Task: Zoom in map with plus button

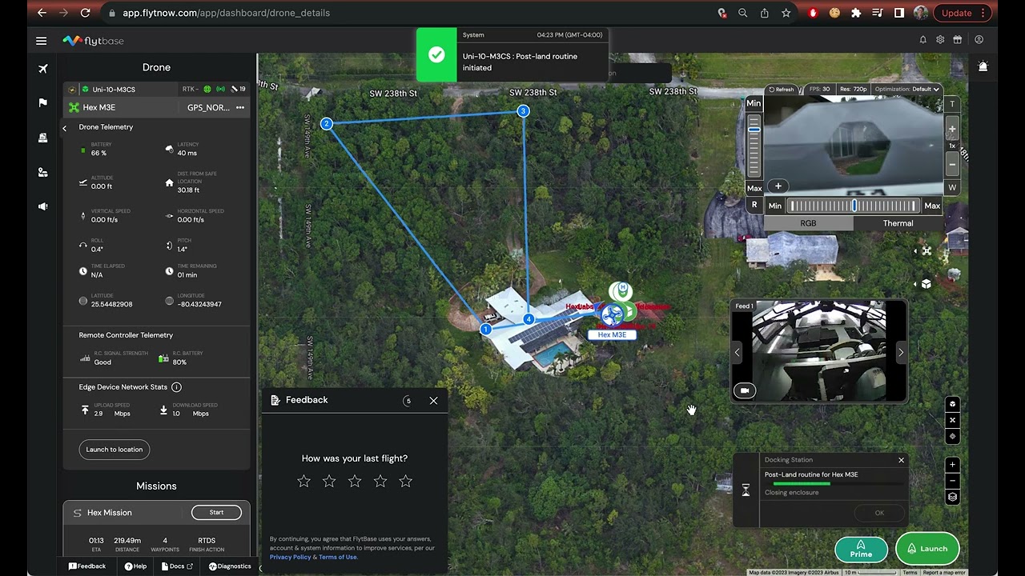Action: coord(952,465)
